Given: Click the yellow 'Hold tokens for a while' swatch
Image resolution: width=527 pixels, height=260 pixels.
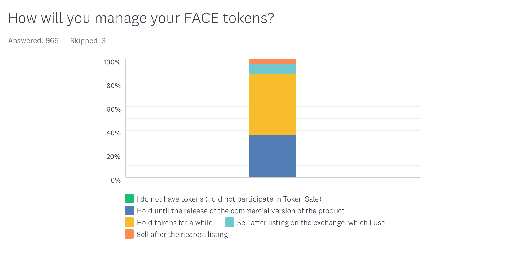Looking at the screenshot, I should pos(129,222).
